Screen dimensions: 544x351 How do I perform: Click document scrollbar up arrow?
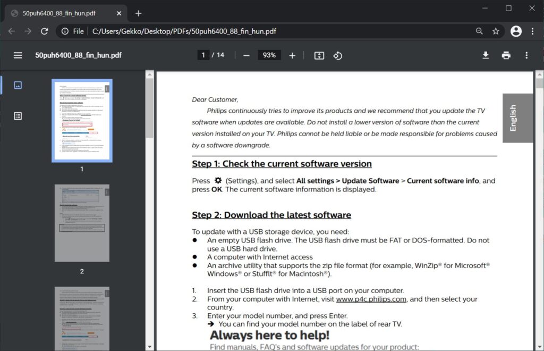[x=540, y=74]
